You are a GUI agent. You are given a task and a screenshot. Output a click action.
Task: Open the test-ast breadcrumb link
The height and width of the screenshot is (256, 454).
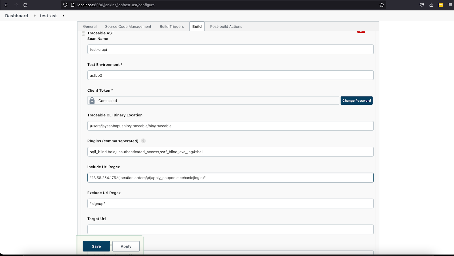coord(48,16)
